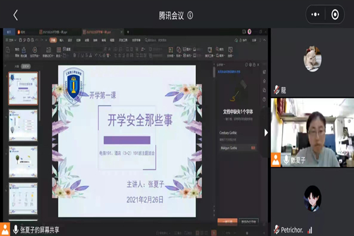Click 龍's cat avatar

[313, 59]
